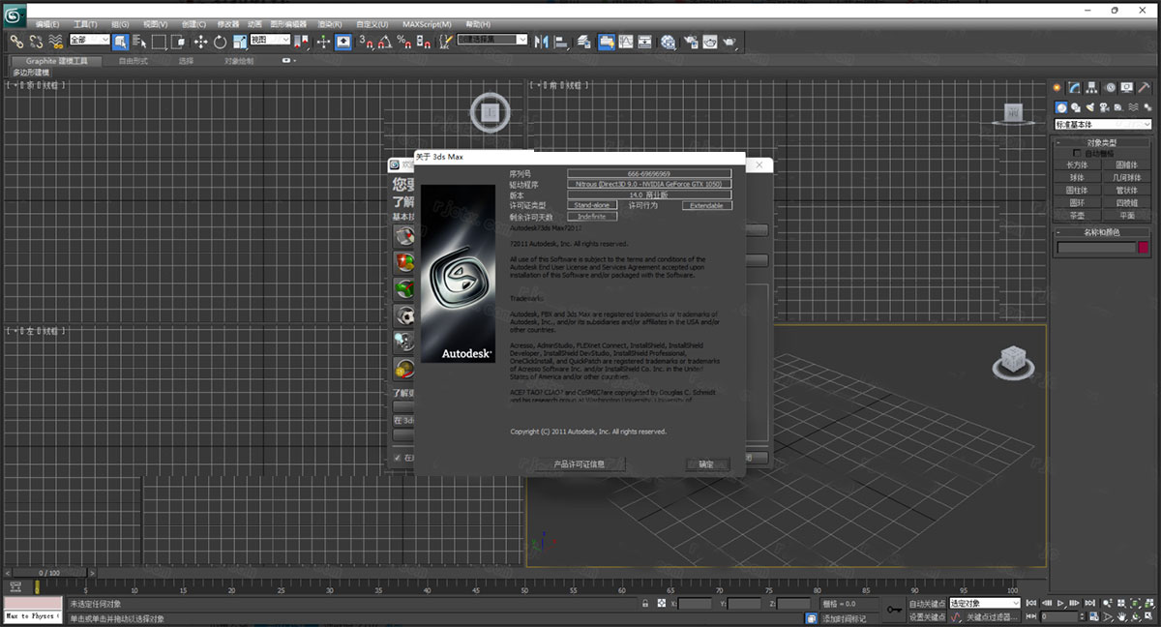Viewport: 1161px width, 627px height.
Task: Activate the Select and Rotate tool
Action: coord(220,42)
